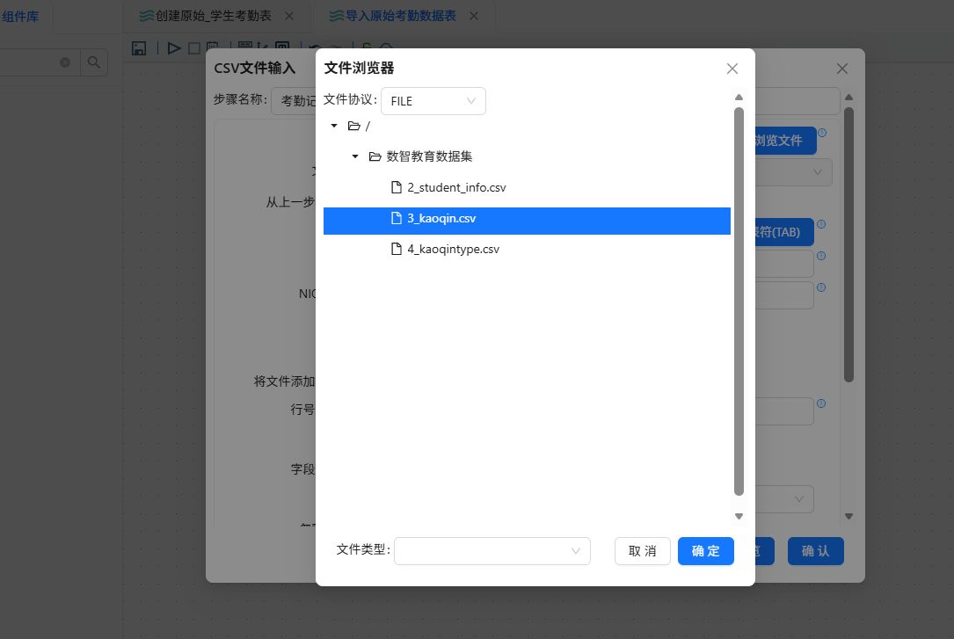Click the 浏览文件 button

(x=784, y=141)
